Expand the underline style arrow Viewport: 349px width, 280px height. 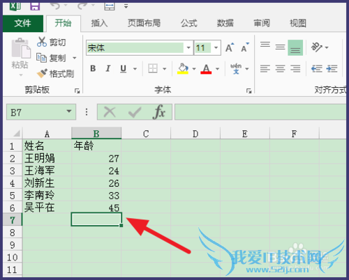135,69
